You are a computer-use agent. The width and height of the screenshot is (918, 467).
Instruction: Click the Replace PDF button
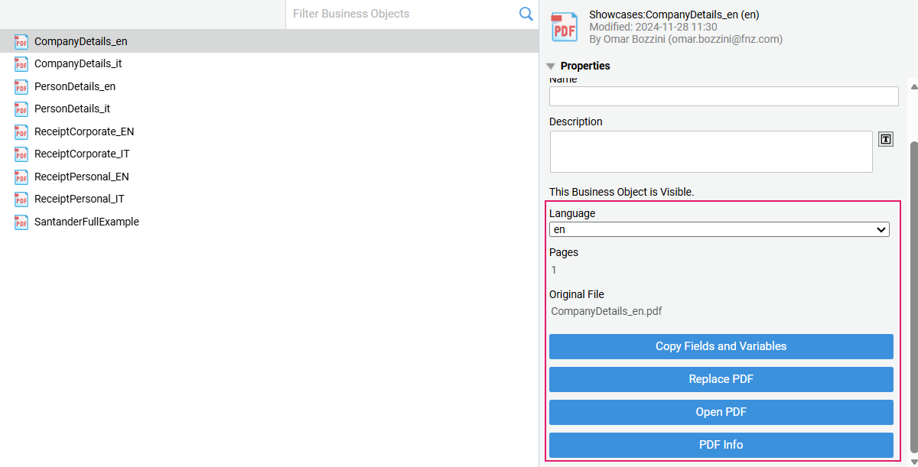pos(721,379)
